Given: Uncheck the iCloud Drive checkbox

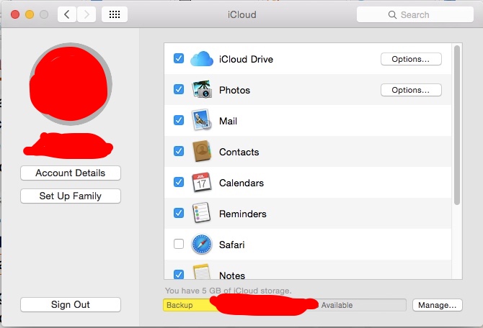Looking at the screenshot, I should (179, 58).
